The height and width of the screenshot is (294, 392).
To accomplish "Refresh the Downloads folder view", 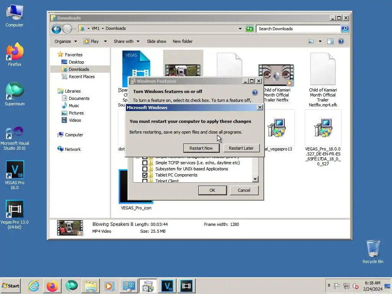I will tap(250, 29).
